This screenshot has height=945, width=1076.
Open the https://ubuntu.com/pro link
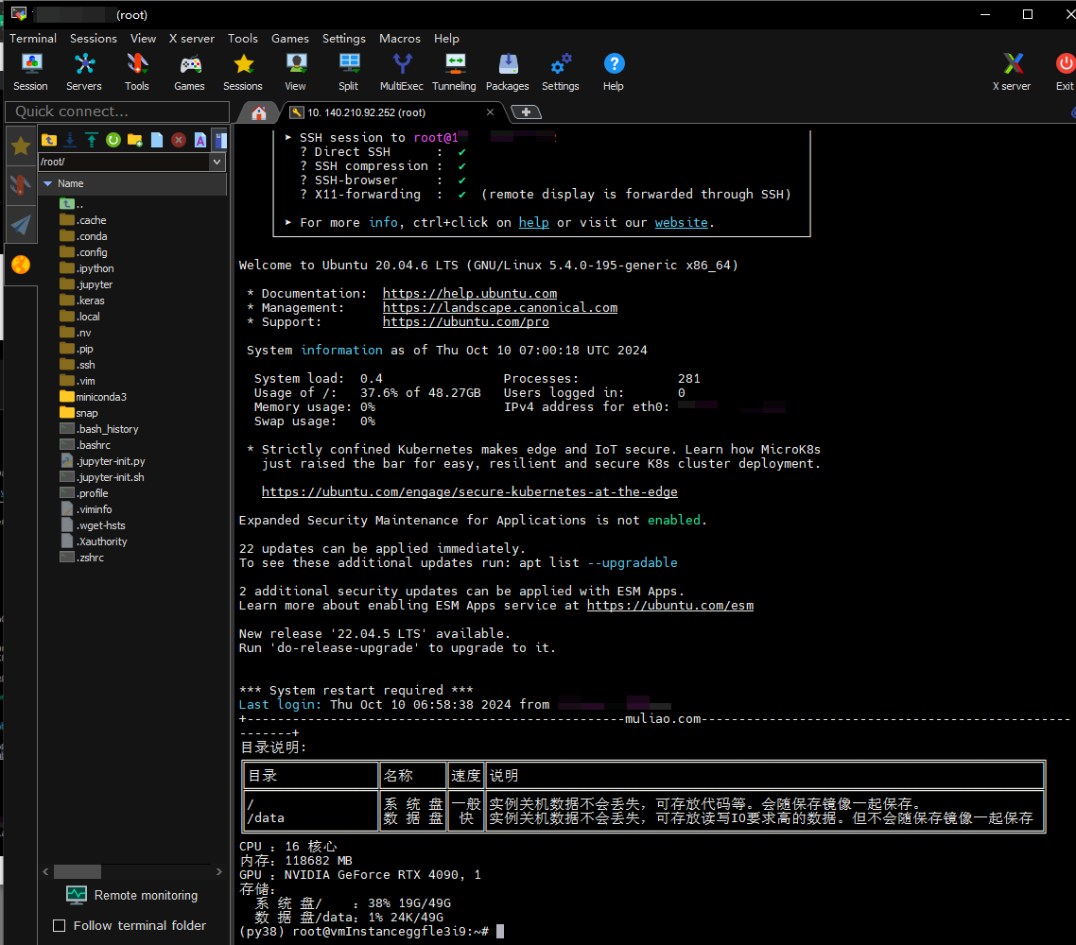coord(465,322)
